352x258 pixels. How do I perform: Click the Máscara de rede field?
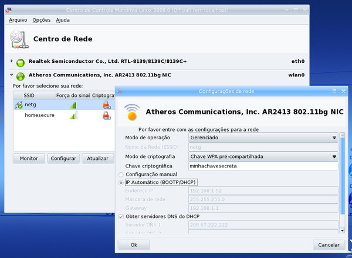pos(263,199)
